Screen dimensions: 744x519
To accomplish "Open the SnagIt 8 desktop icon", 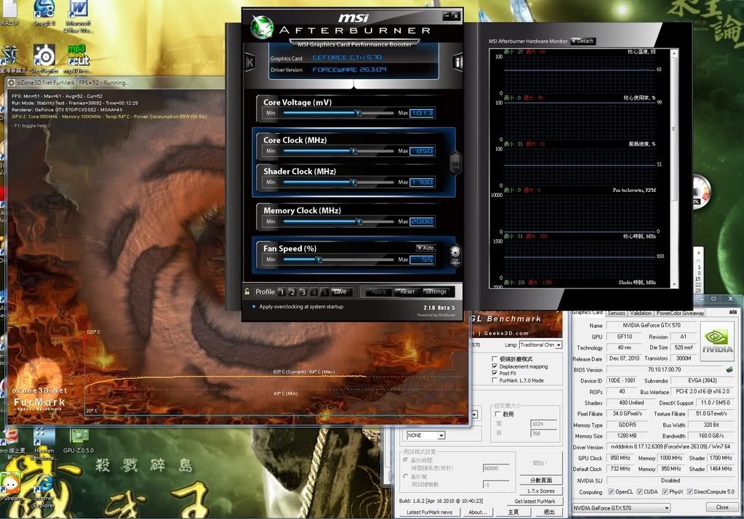I will tap(44, 13).
